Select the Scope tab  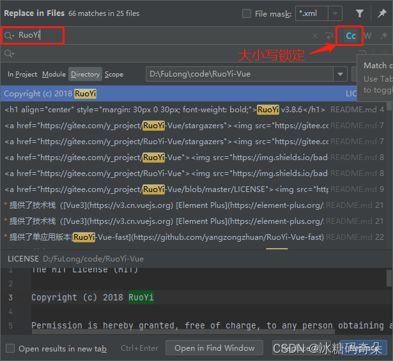point(114,74)
